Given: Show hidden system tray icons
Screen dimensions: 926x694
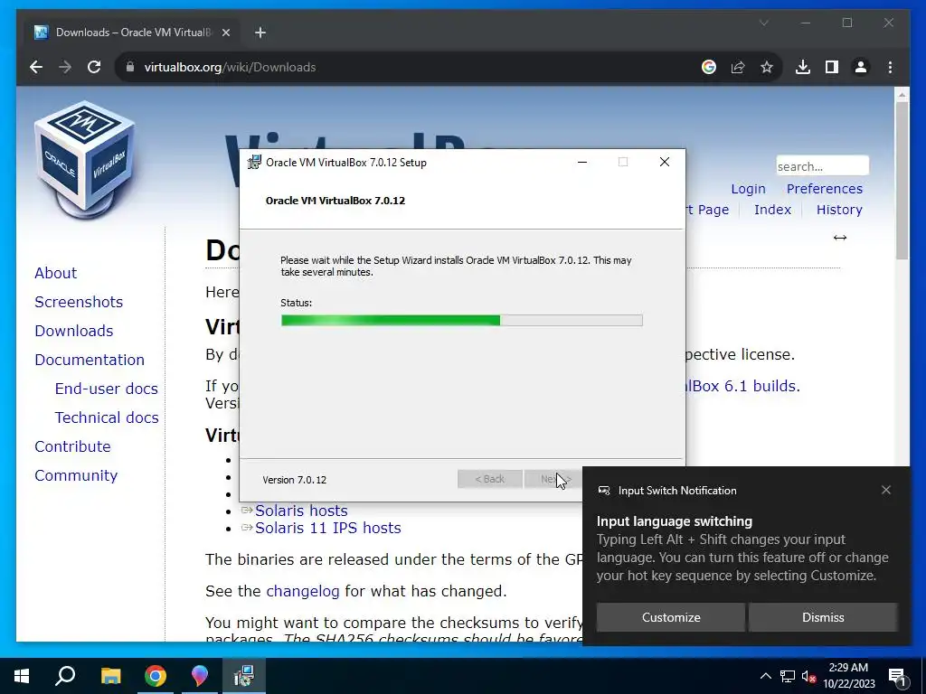Looking at the screenshot, I should [765, 676].
